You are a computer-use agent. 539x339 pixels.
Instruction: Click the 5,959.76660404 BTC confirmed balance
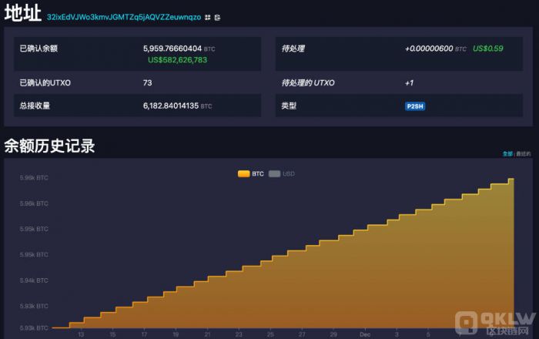[x=173, y=48]
